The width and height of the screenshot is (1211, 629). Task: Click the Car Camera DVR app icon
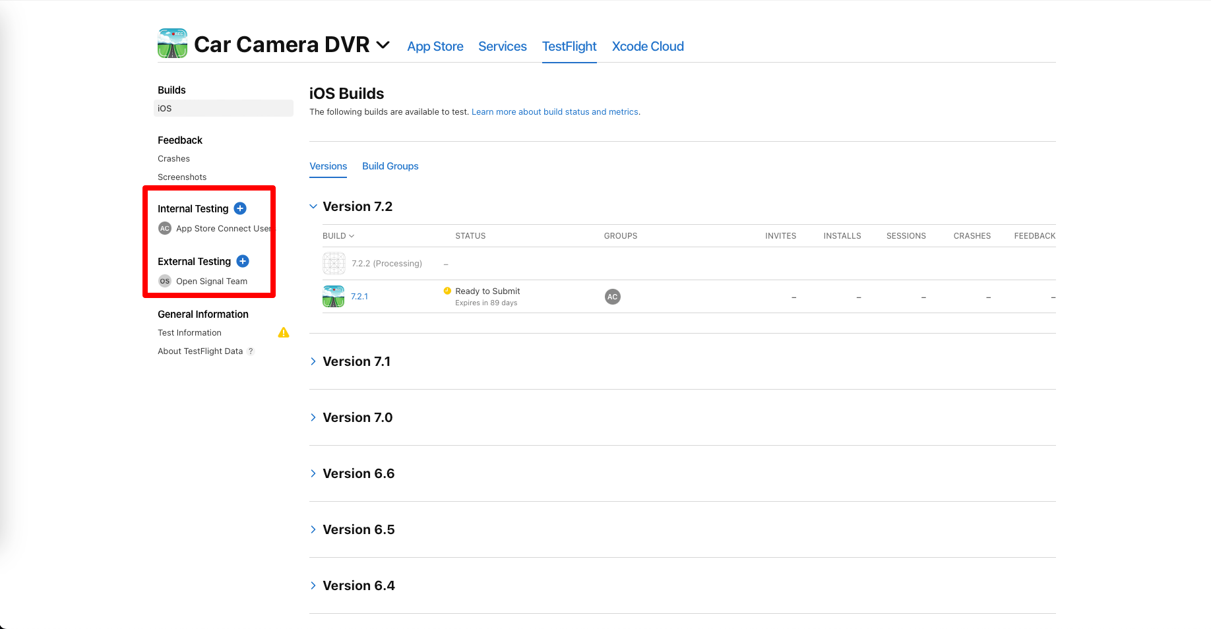pos(172,44)
